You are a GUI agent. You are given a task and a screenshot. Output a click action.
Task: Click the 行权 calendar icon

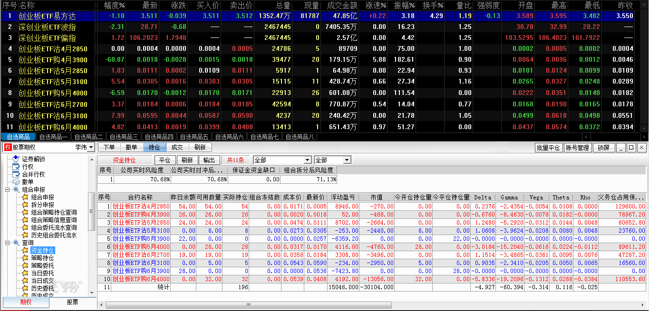coord(16,167)
